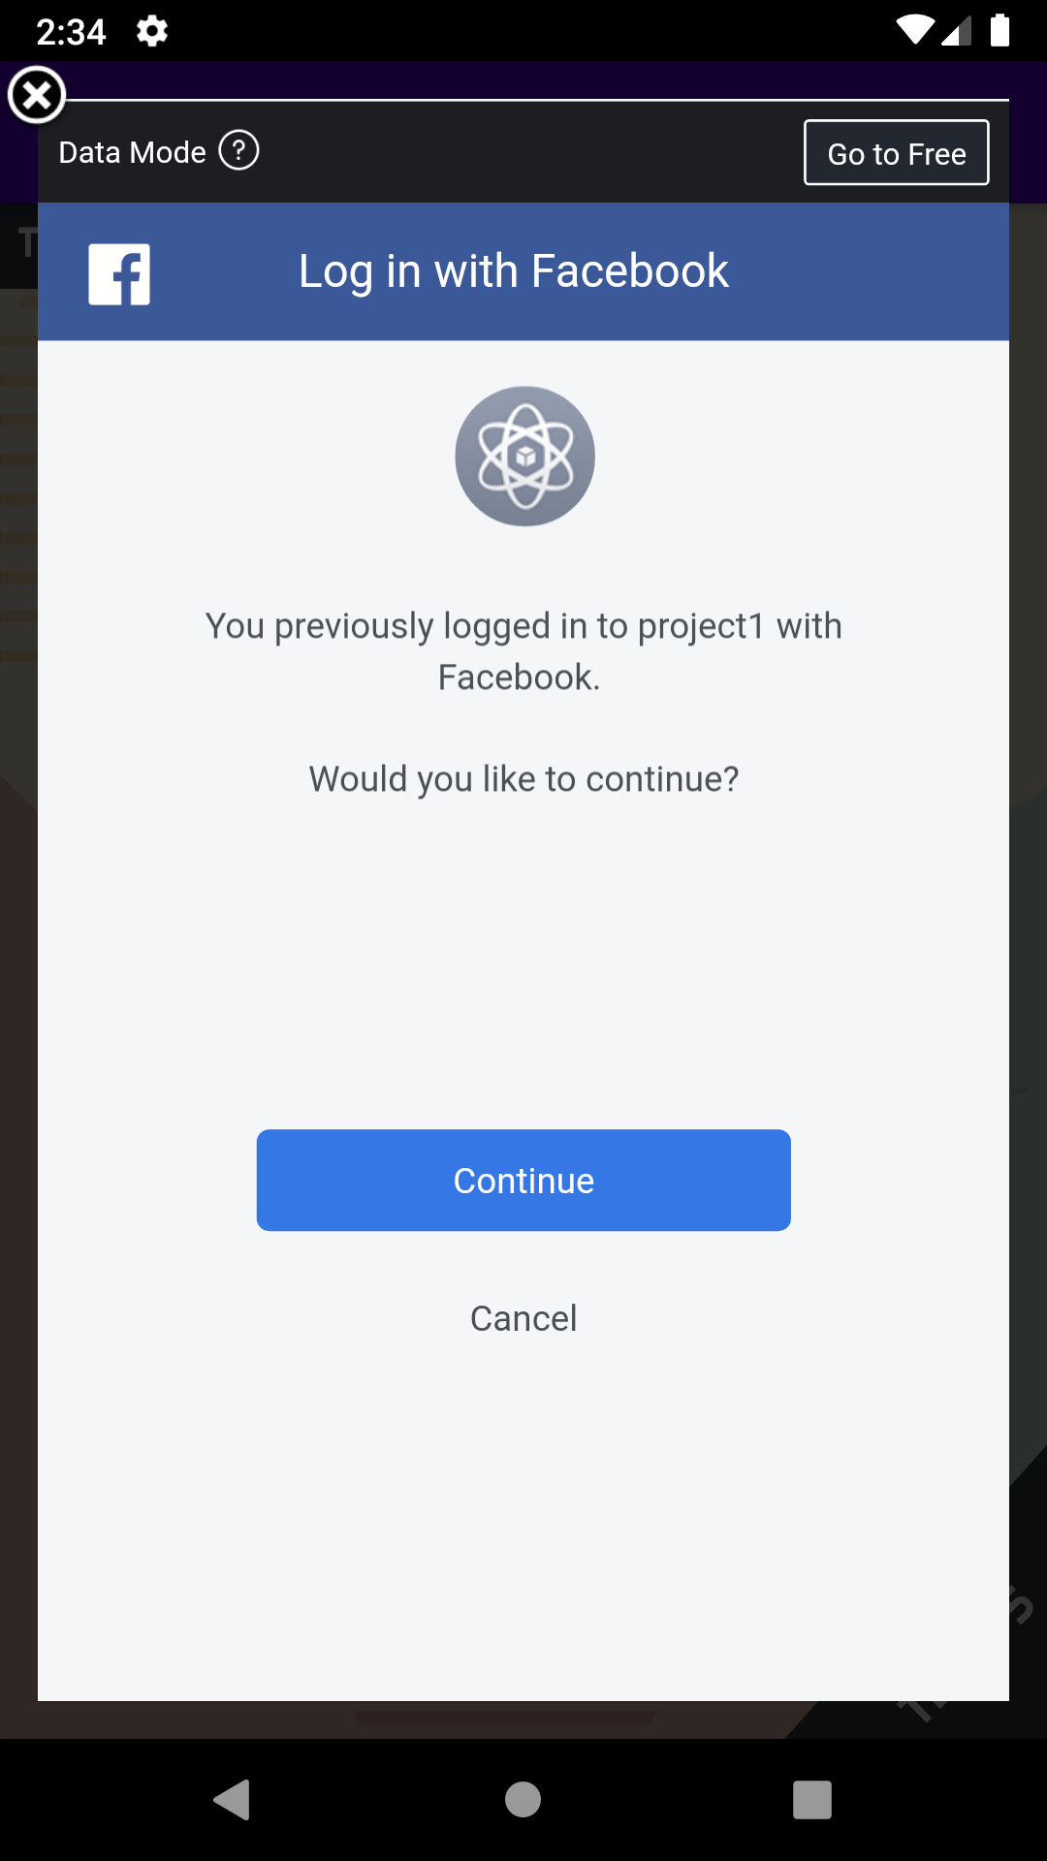
Task: Click the Log in with Facebook header
Action: coord(513,270)
